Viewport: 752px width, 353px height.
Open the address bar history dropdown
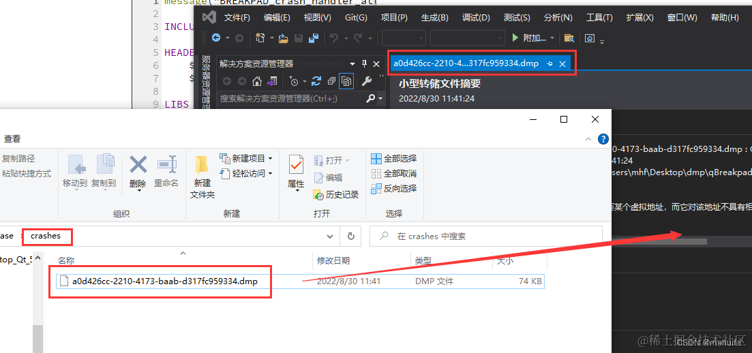(330, 236)
